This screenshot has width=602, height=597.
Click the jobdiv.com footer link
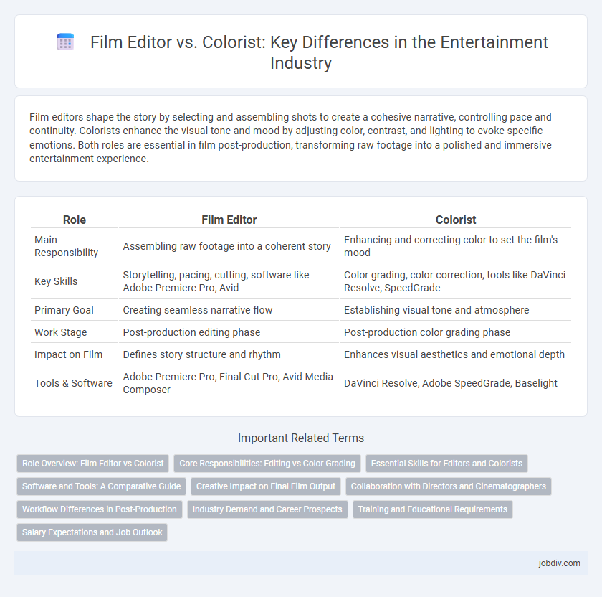tap(559, 563)
